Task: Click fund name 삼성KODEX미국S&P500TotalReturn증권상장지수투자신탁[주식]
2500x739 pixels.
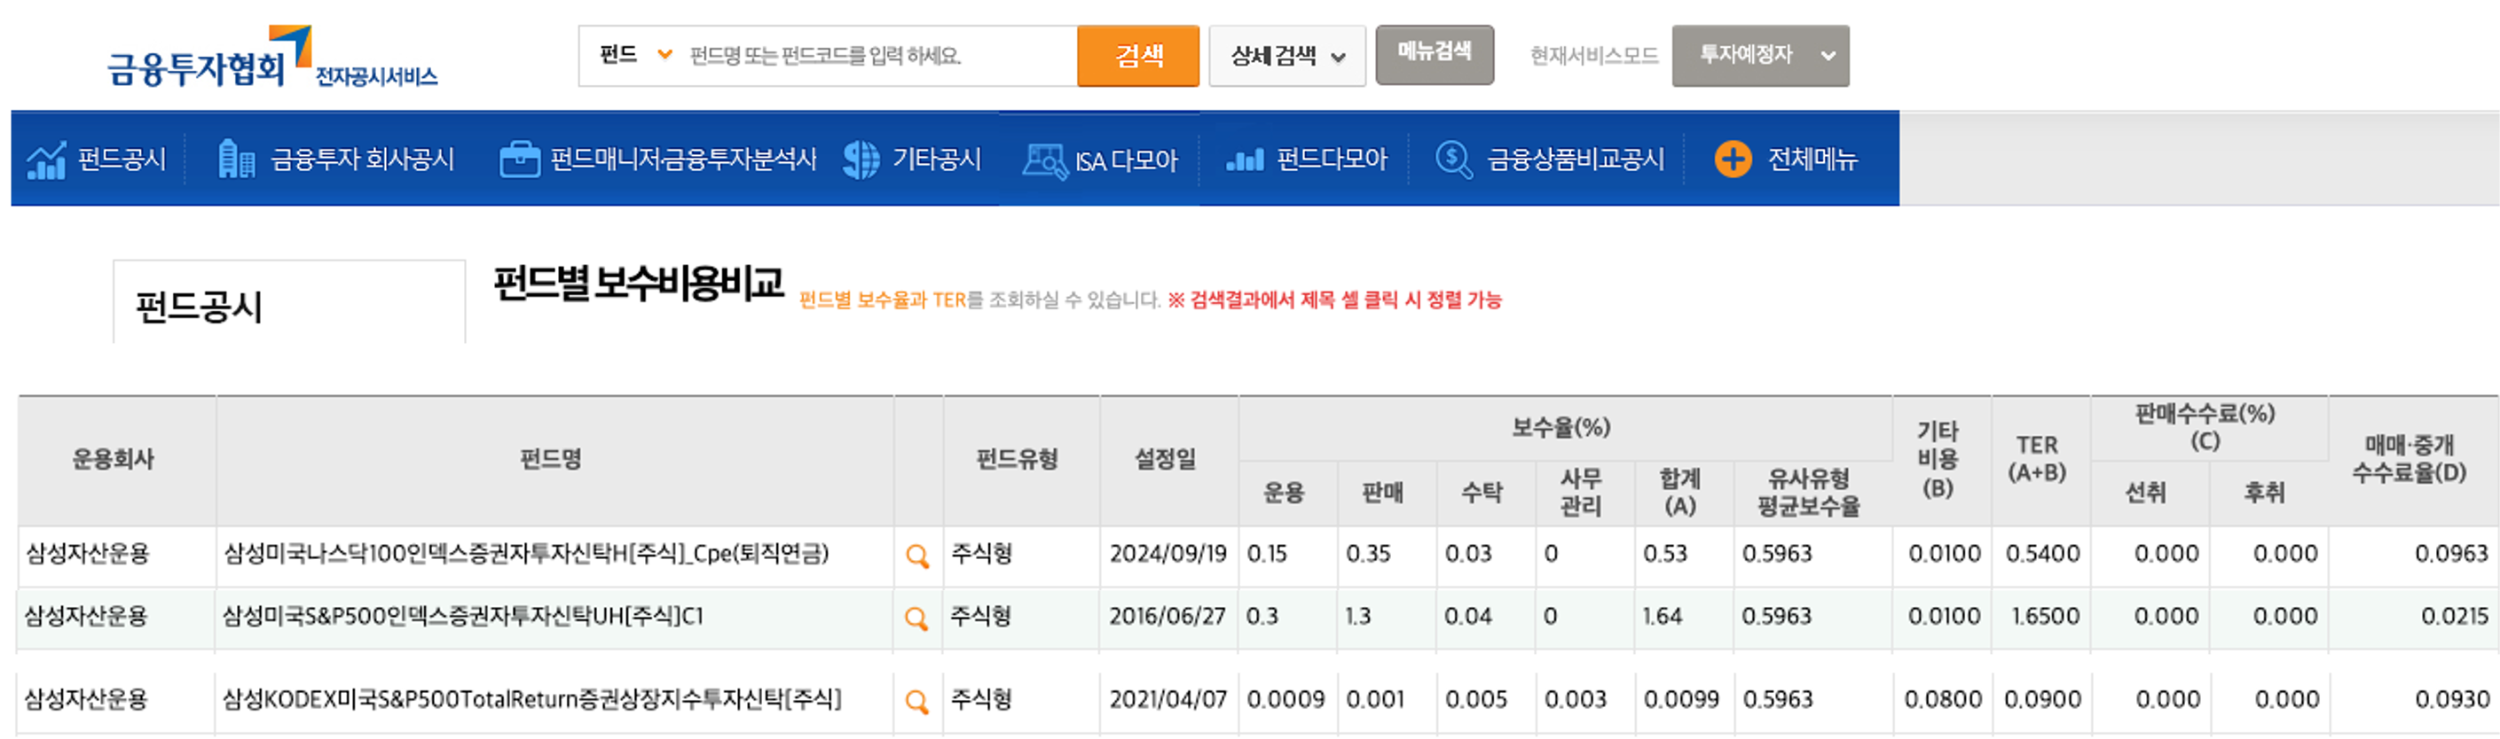Action: click(531, 700)
